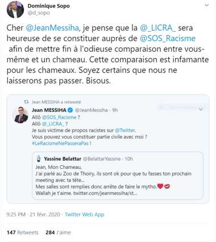Click Jean Messiha's avatar in quoted tweet

(21, 115)
